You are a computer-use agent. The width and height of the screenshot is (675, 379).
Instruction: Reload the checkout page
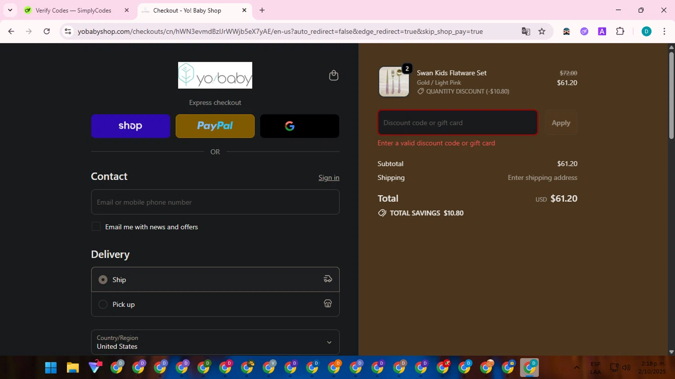point(46,31)
